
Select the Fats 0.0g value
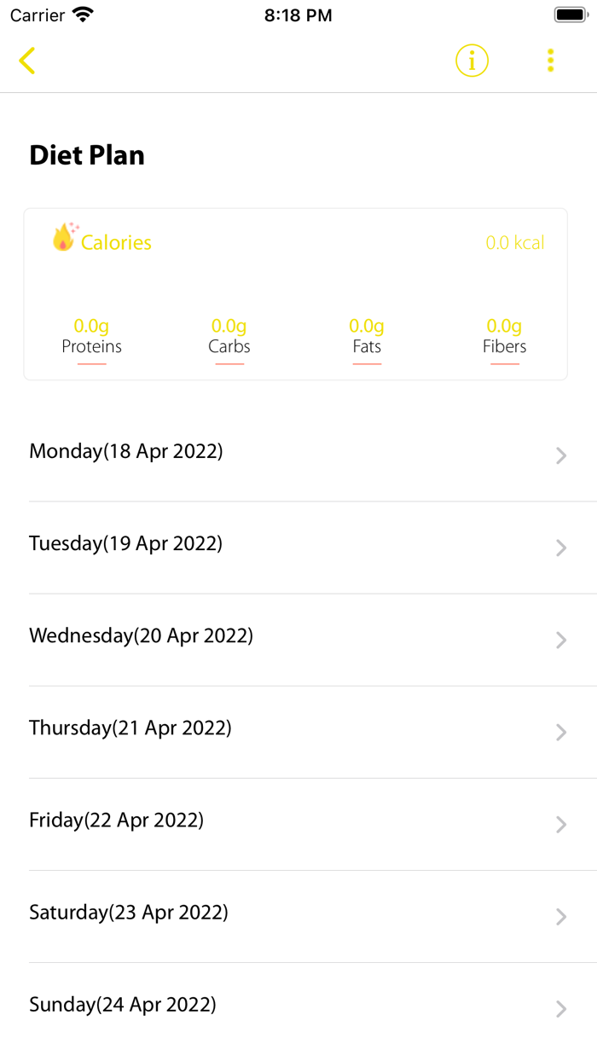367,325
